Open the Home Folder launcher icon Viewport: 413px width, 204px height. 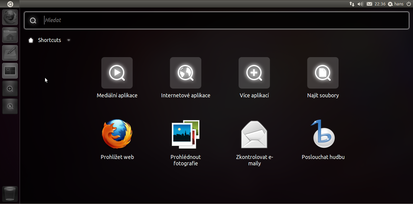(x=10, y=35)
